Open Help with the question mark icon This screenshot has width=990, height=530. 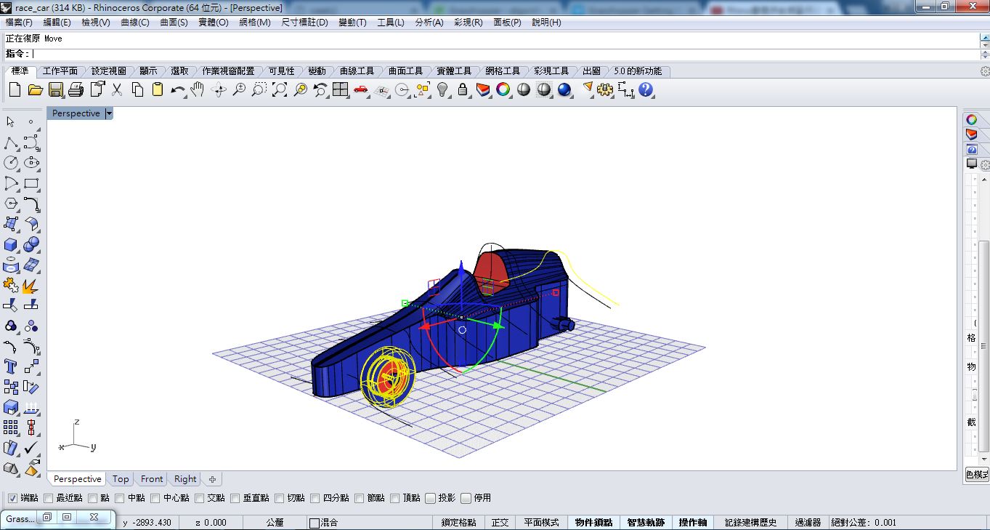click(646, 89)
